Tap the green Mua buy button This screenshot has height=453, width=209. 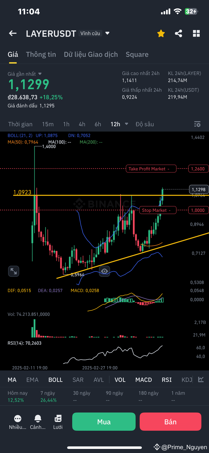pos(104,422)
